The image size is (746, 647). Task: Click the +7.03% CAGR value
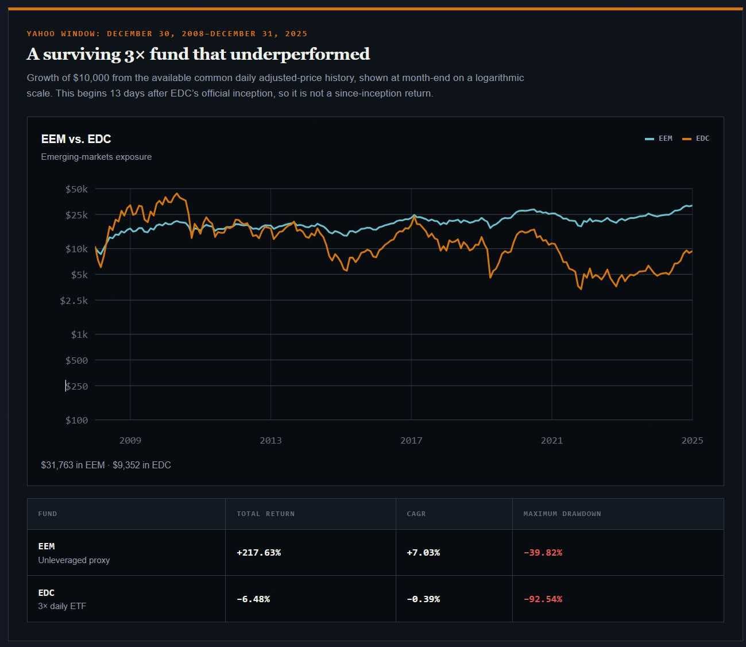point(423,553)
